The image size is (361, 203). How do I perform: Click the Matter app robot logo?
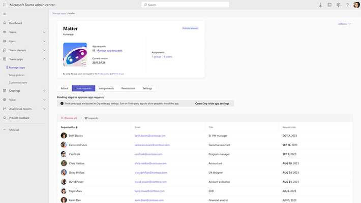pos(75,54)
